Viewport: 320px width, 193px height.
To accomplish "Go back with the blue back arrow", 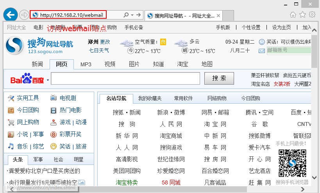I will [x=10, y=15].
